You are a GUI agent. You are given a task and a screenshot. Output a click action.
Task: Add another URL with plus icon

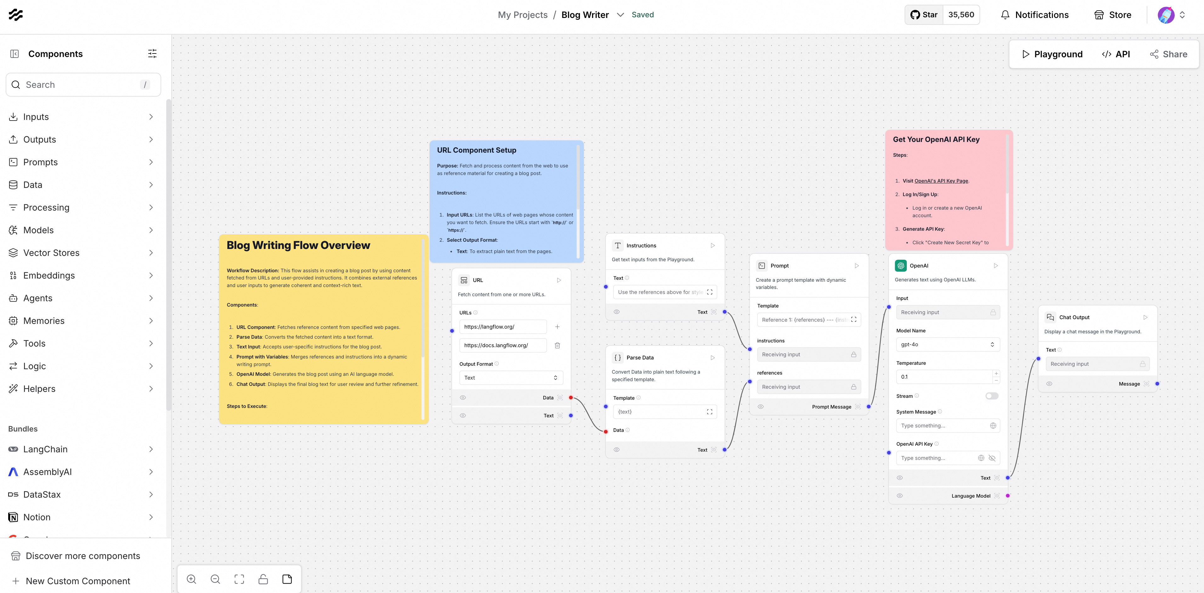pos(557,327)
